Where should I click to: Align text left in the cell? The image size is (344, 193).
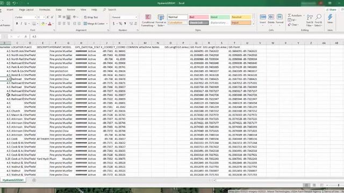[60, 24]
